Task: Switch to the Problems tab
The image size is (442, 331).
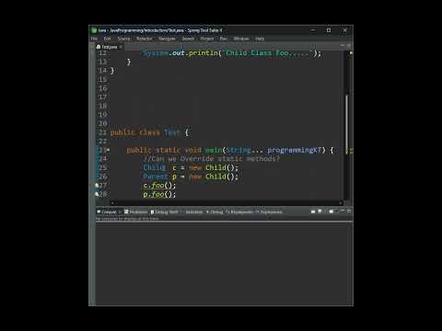Action: click(x=136, y=211)
